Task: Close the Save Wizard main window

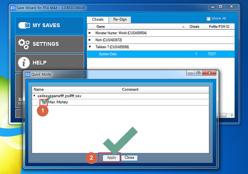Action: pyautogui.click(x=231, y=7)
